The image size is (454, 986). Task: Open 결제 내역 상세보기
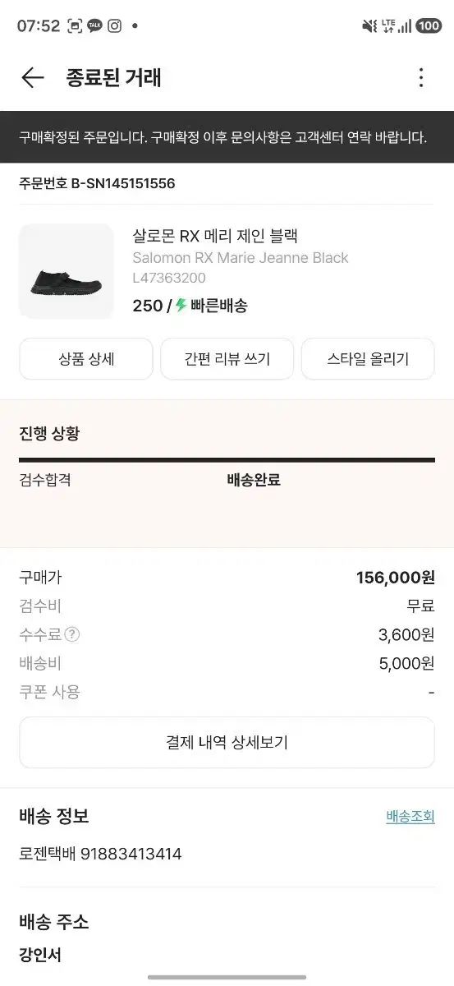click(x=227, y=743)
